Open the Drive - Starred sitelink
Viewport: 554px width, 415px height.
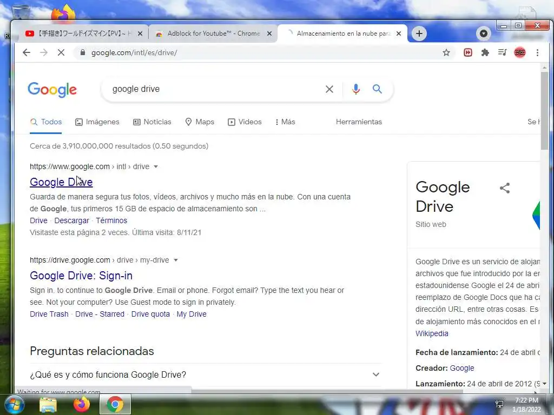point(100,314)
